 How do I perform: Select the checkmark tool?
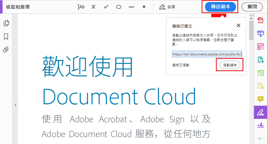pyautogui.click(x=106, y=7)
